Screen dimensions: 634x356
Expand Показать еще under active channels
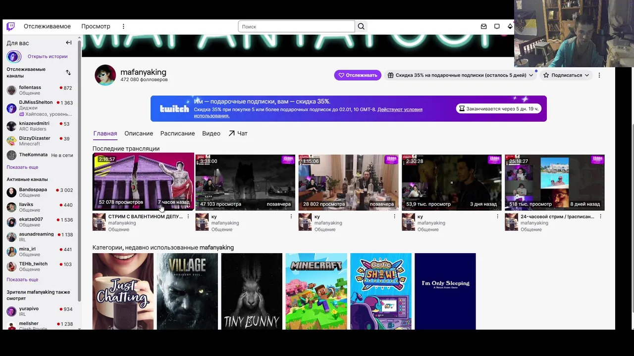coord(22,279)
